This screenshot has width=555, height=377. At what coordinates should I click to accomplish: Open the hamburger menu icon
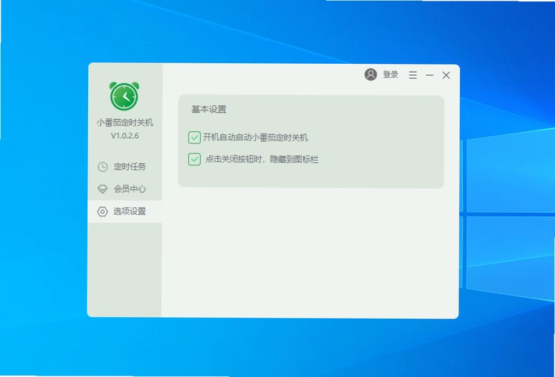413,75
